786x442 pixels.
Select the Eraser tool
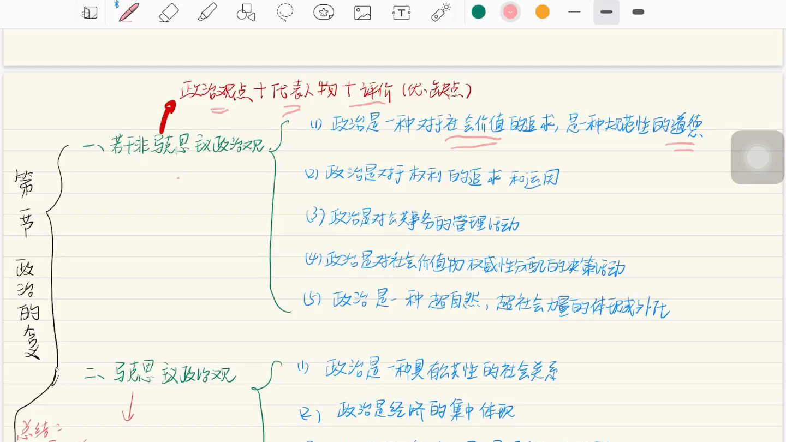pyautogui.click(x=169, y=12)
